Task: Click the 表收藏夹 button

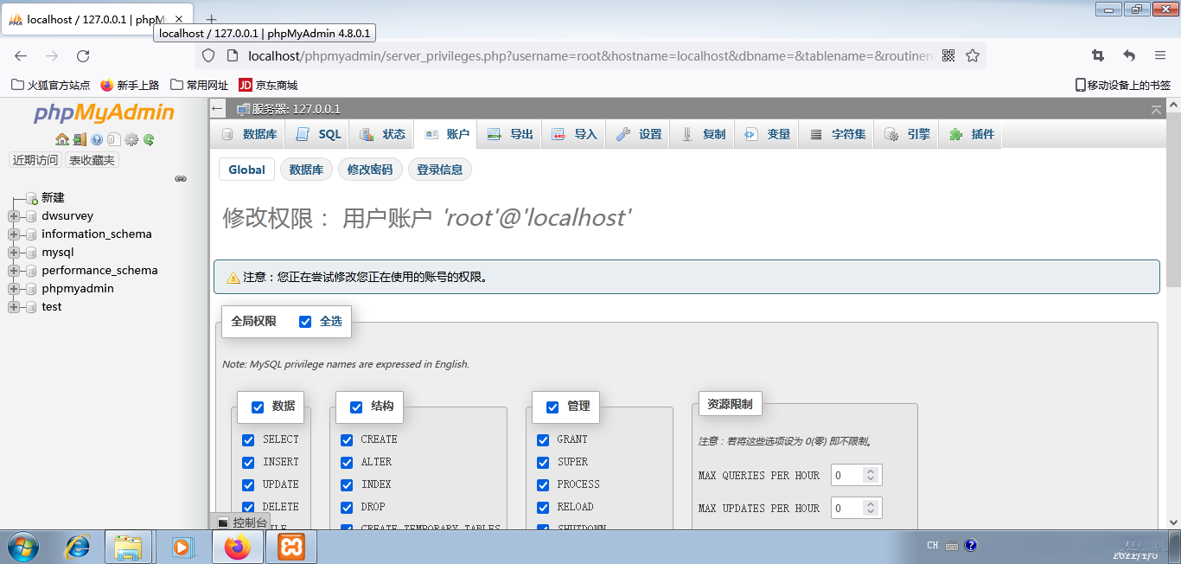Action: click(x=92, y=160)
